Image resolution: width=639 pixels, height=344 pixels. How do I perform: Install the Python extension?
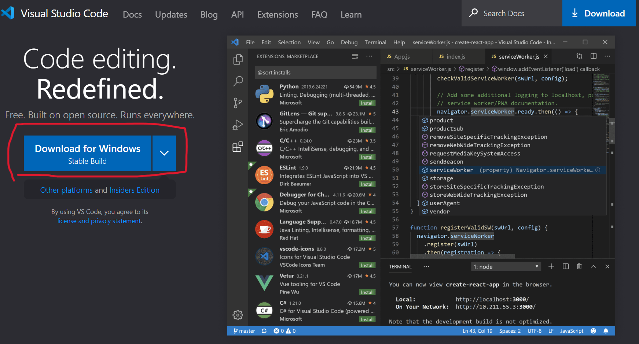[367, 103]
